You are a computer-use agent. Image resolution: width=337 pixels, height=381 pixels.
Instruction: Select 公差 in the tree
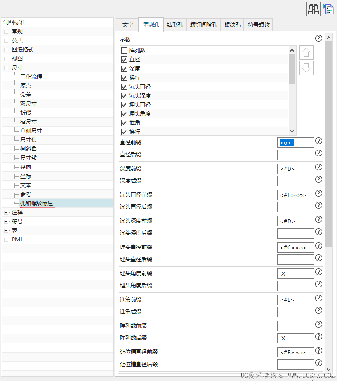26,95
